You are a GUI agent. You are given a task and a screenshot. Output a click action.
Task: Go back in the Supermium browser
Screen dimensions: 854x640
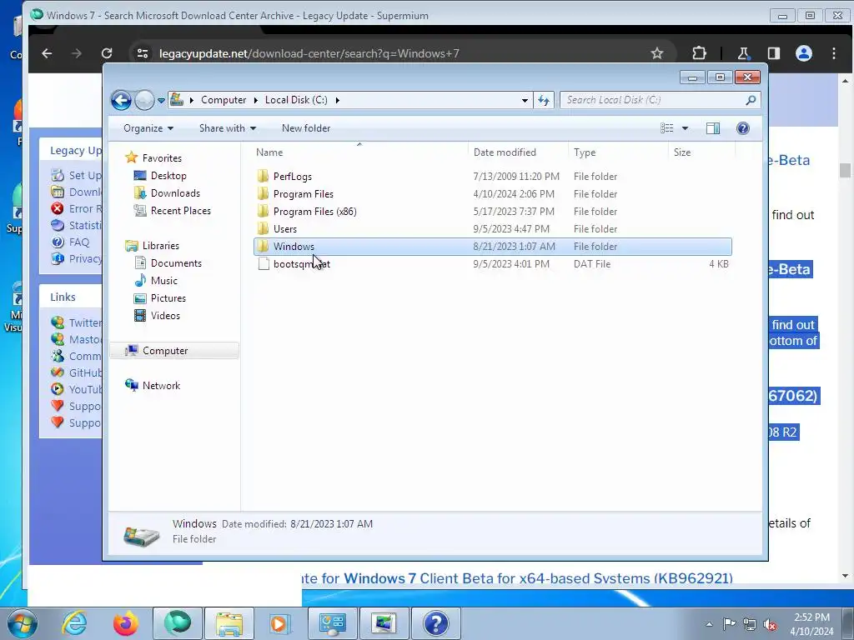(x=47, y=53)
